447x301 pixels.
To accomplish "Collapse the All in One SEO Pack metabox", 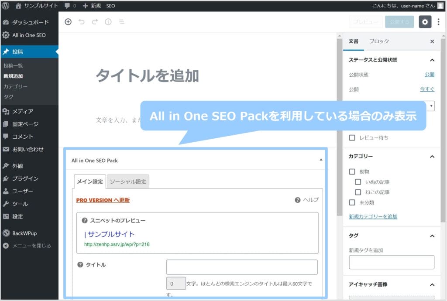I will coord(321,160).
